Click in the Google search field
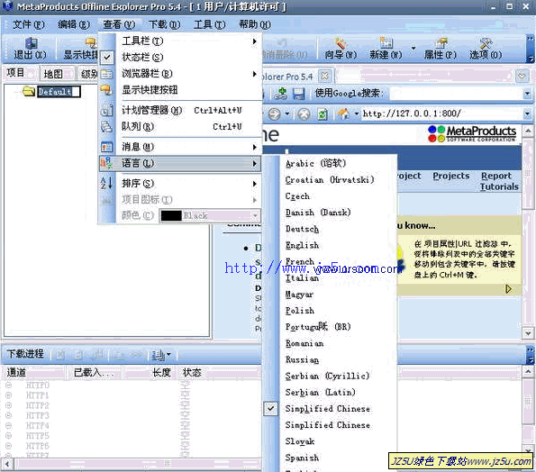This screenshot has height=472, width=536. coord(457,94)
